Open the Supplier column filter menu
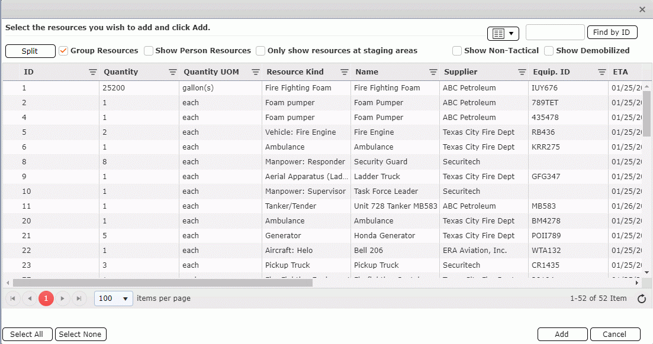The height and width of the screenshot is (344, 653). (x=522, y=72)
